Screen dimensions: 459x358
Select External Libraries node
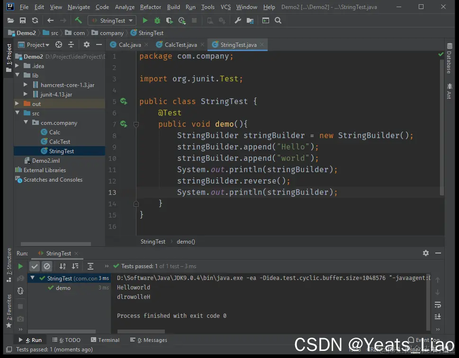[x=45, y=170]
